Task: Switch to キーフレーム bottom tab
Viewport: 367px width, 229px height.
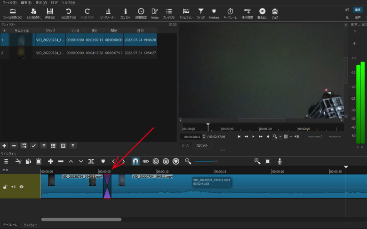Action: [x=10, y=225]
